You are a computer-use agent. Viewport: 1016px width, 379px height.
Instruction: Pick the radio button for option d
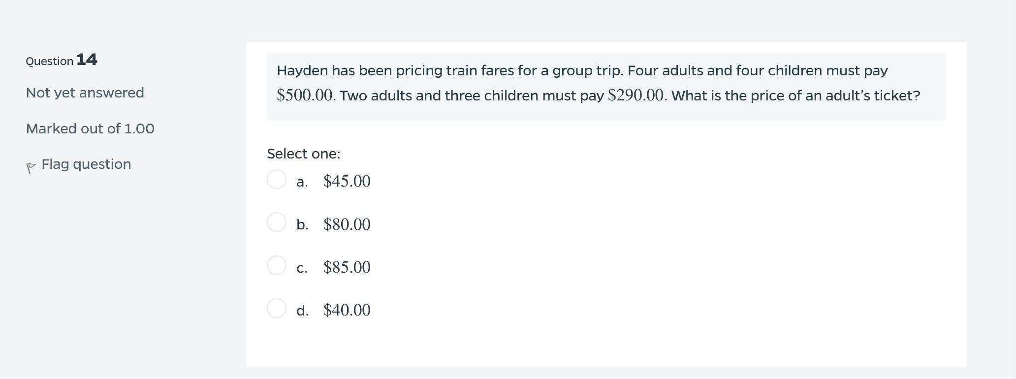pyautogui.click(x=277, y=308)
